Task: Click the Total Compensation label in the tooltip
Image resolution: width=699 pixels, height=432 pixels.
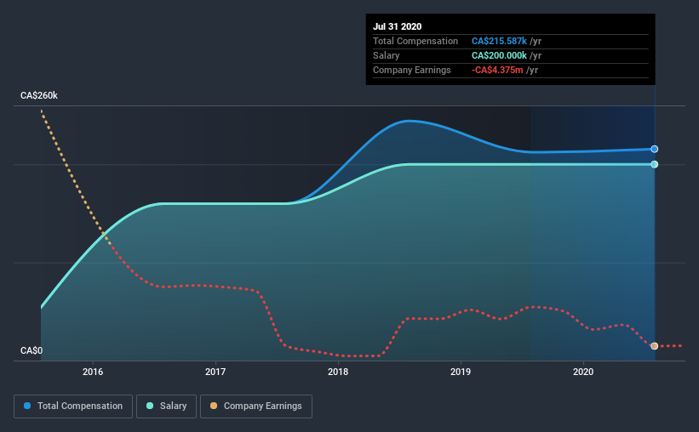Action: pyautogui.click(x=415, y=41)
